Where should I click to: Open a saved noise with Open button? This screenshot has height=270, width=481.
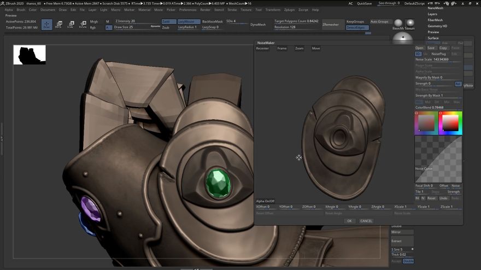(419, 48)
